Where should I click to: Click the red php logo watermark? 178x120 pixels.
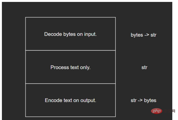156,111
